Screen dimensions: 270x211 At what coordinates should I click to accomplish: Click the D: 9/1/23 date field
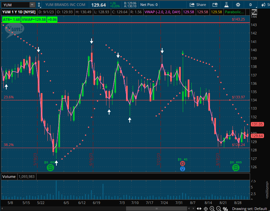(x=46, y=12)
